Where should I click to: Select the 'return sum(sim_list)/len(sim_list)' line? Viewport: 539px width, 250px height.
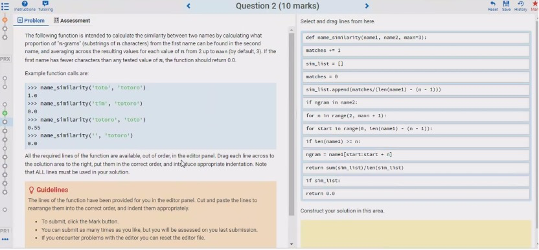click(x=416, y=168)
